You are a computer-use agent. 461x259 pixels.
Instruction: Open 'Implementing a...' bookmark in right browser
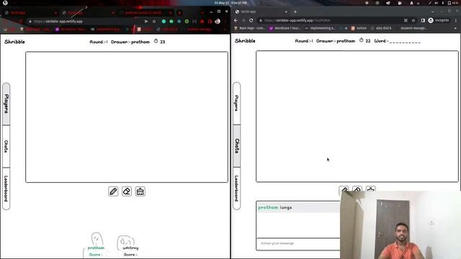point(320,28)
